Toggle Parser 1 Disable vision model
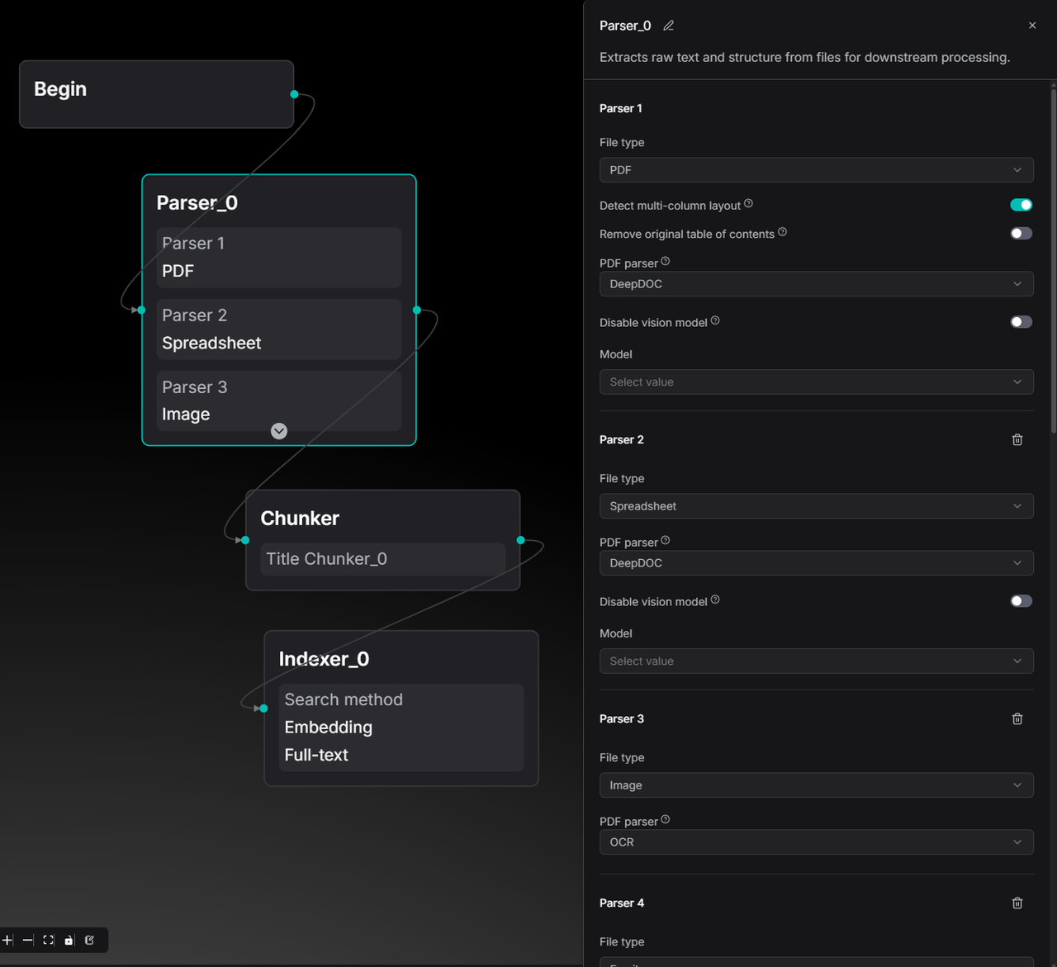The image size is (1057, 967). pyautogui.click(x=1021, y=322)
